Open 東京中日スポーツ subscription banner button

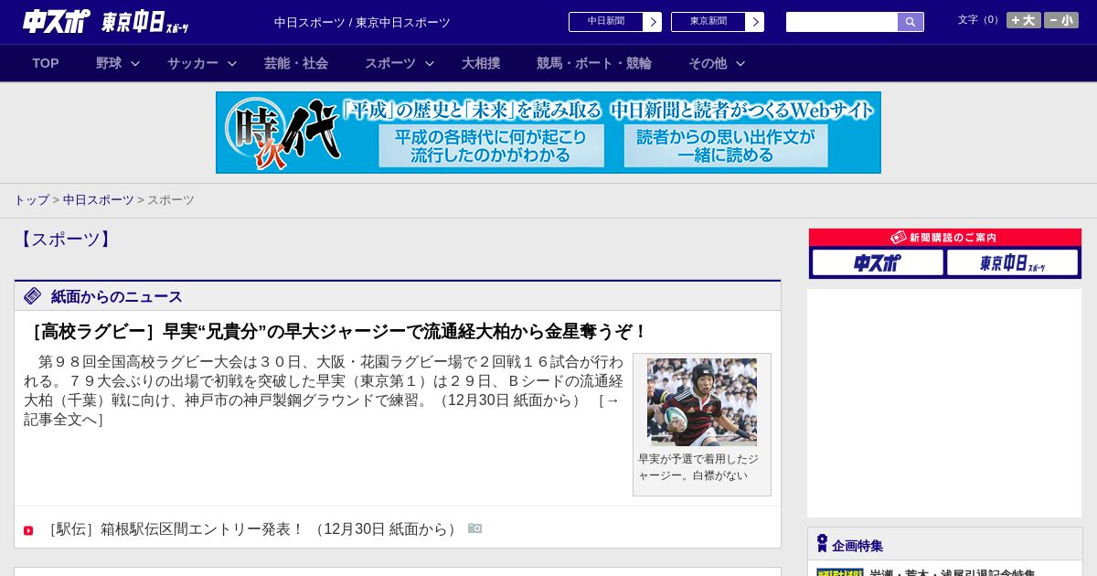tap(1013, 263)
